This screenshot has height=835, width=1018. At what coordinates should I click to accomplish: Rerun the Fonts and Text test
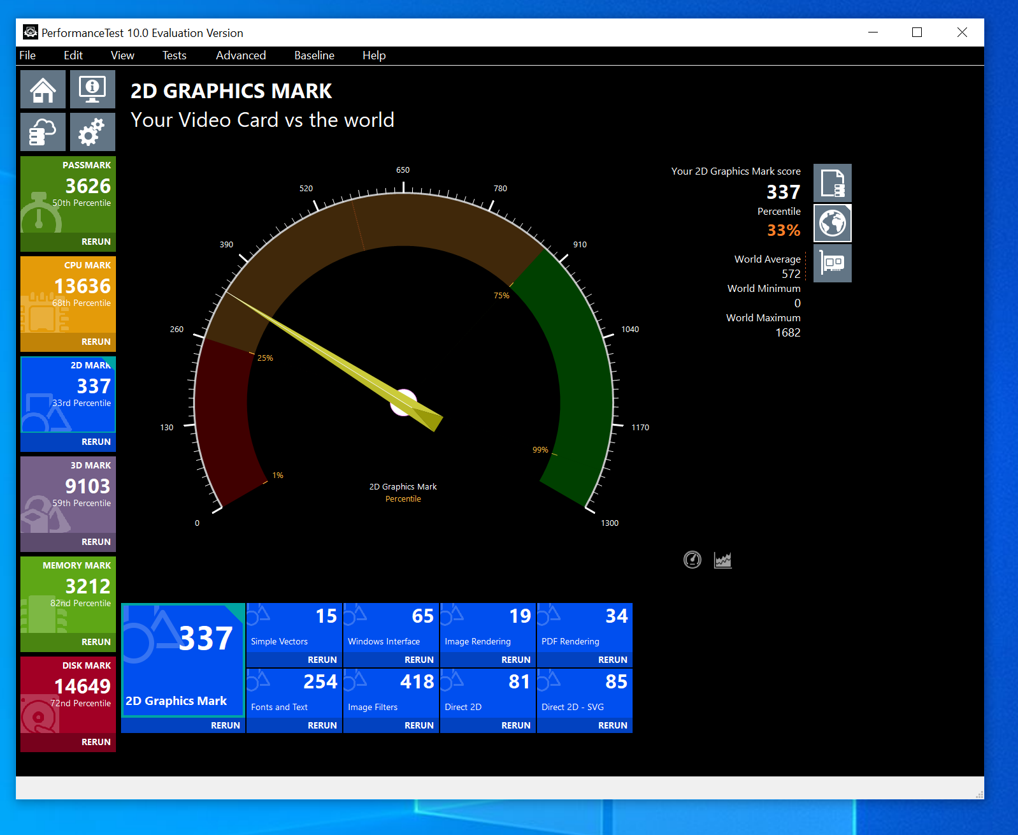[x=322, y=725]
